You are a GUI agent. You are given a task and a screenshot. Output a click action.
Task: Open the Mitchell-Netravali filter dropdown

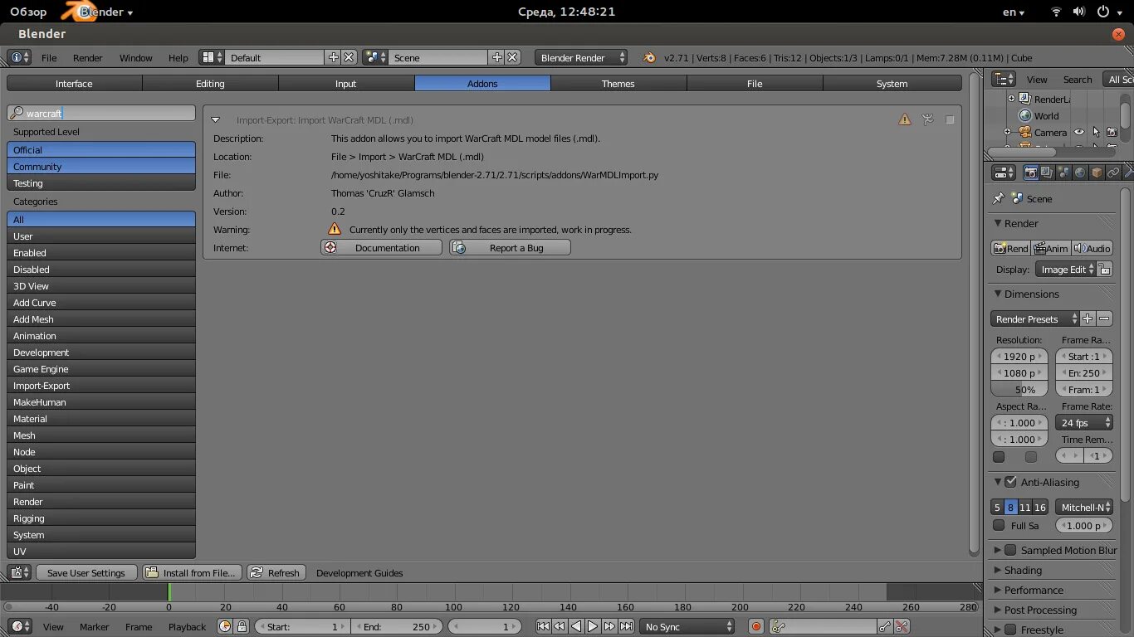(1084, 507)
